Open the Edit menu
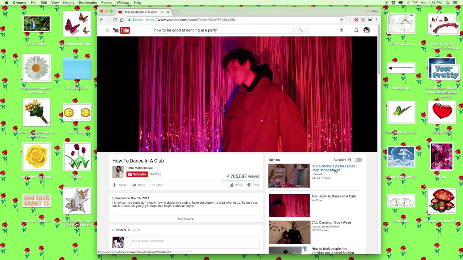 [x=43, y=3]
